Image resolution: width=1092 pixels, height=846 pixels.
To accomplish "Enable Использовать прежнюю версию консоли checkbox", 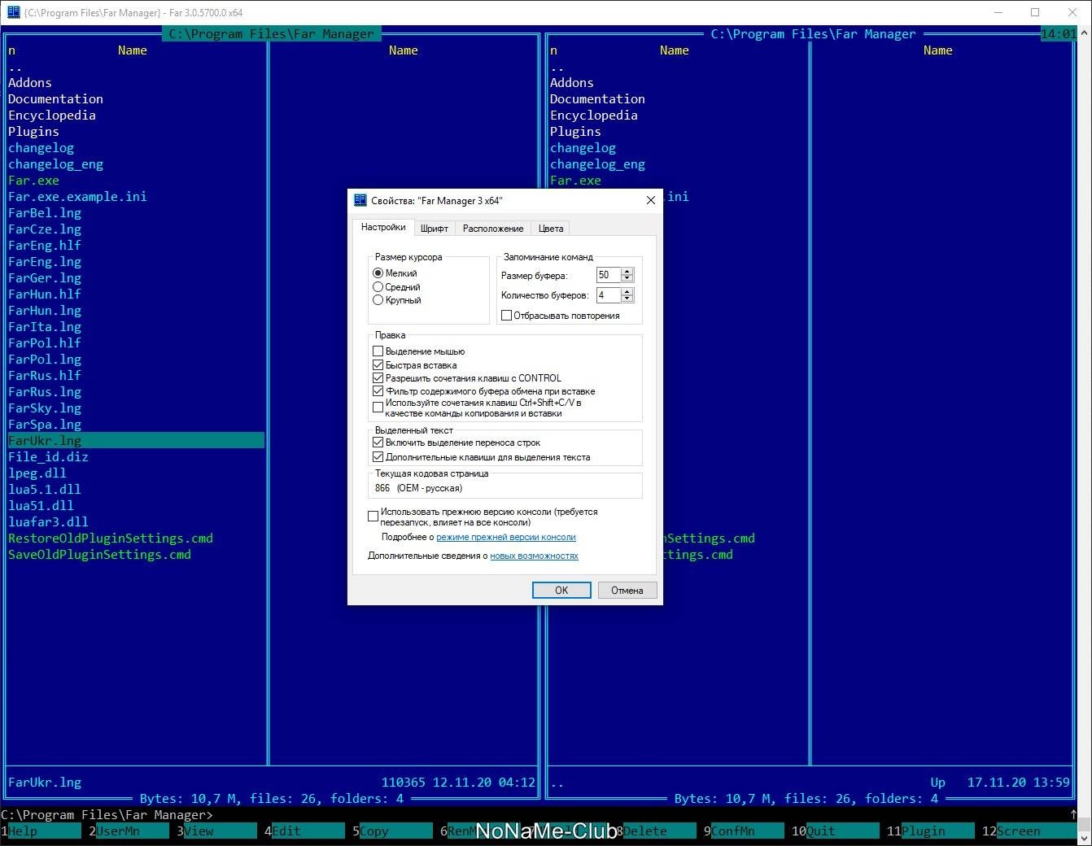I will [x=373, y=517].
